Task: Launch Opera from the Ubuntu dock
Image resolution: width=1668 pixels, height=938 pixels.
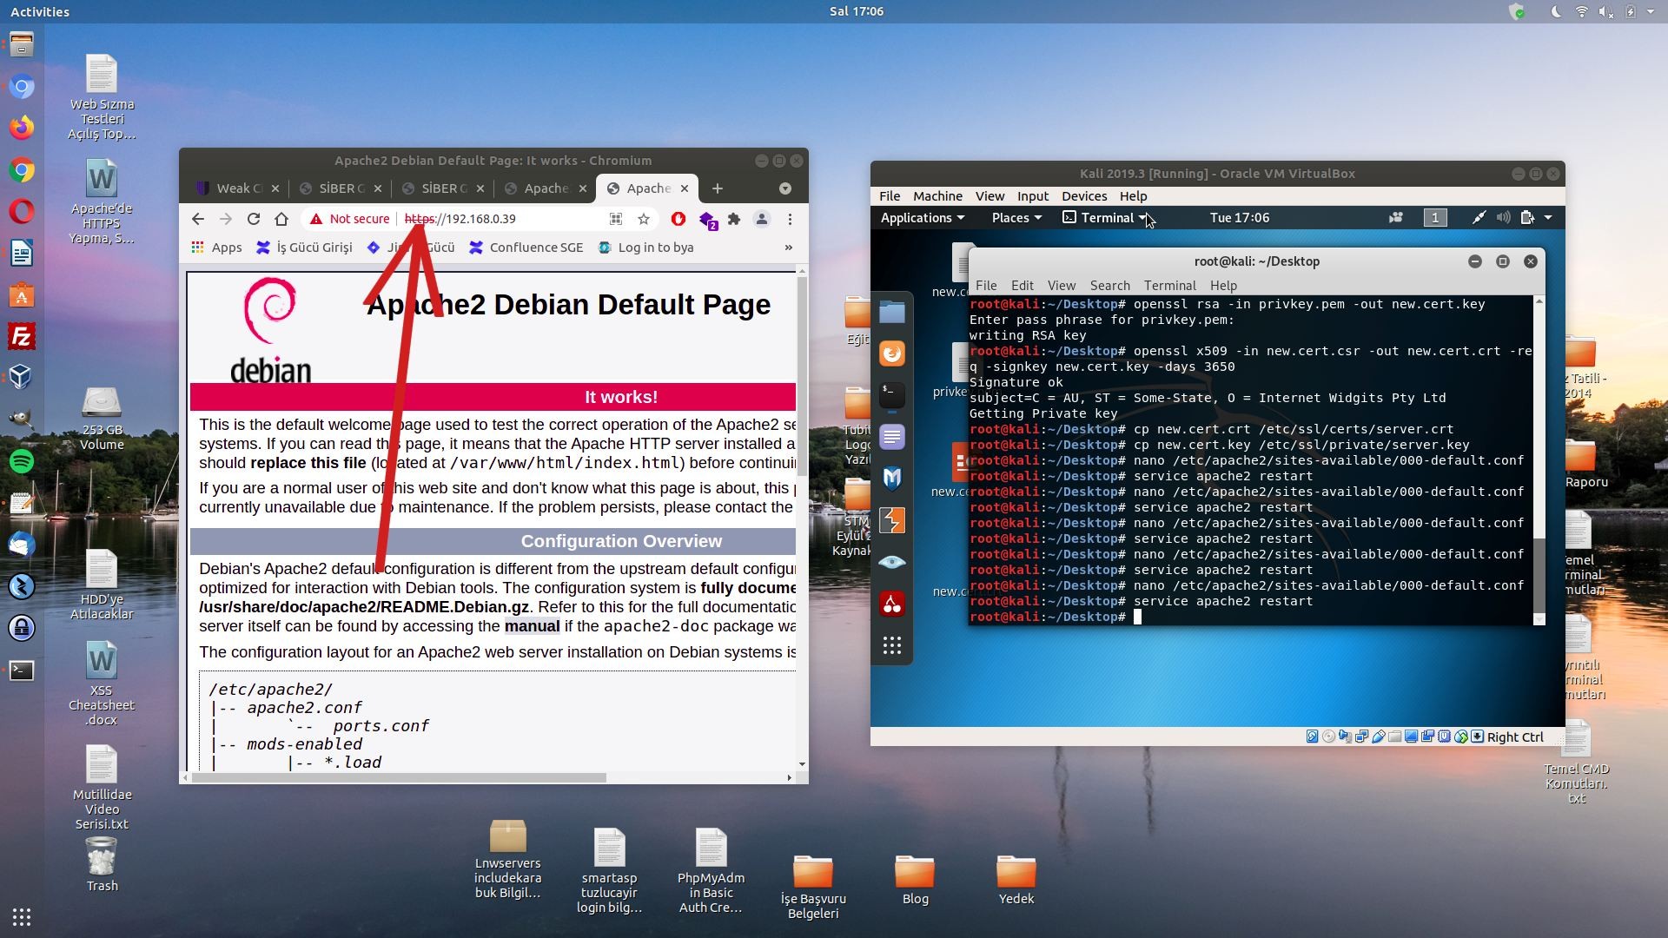Action: click(x=22, y=211)
